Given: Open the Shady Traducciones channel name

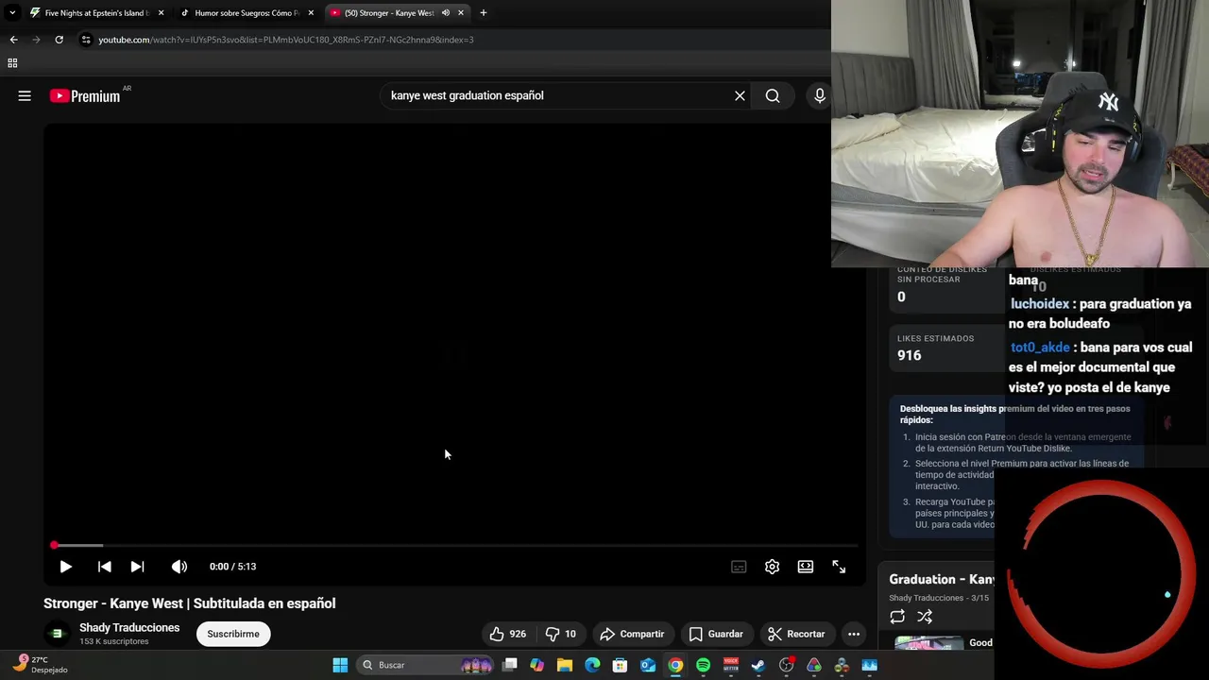Looking at the screenshot, I should [x=129, y=628].
